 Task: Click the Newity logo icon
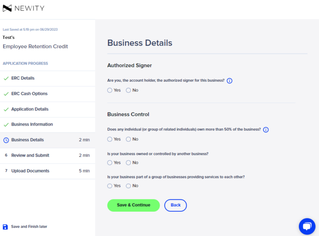pos(8,8)
